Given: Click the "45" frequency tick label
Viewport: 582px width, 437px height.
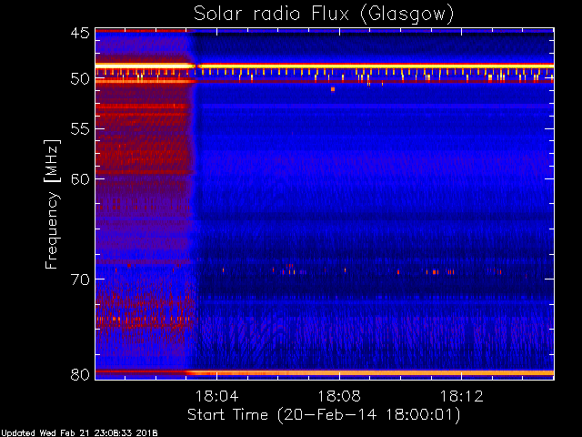Looking at the screenshot, I should (x=80, y=33).
